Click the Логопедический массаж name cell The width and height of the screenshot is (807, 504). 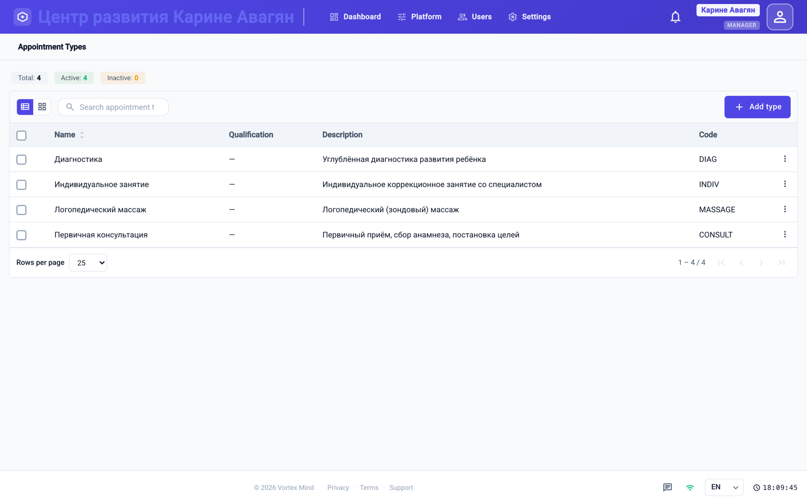pos(100,210)
